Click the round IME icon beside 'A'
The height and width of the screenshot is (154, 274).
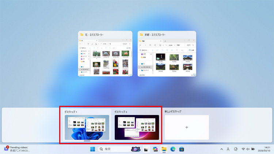click(x=236, y=149)
